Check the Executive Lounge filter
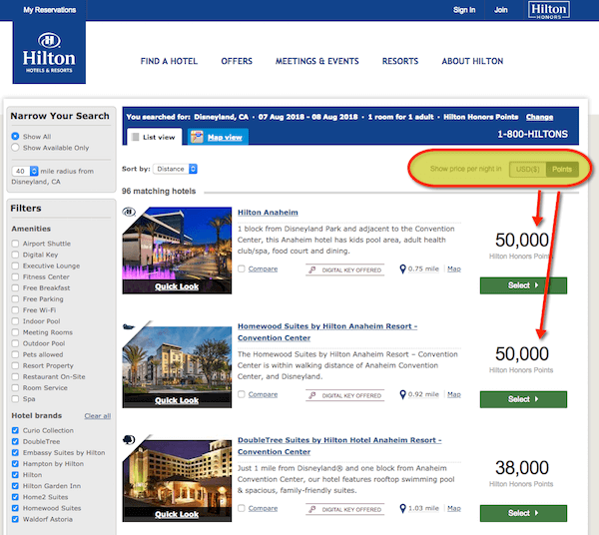This screenshot has width=599, height=535. coord(15,266)
